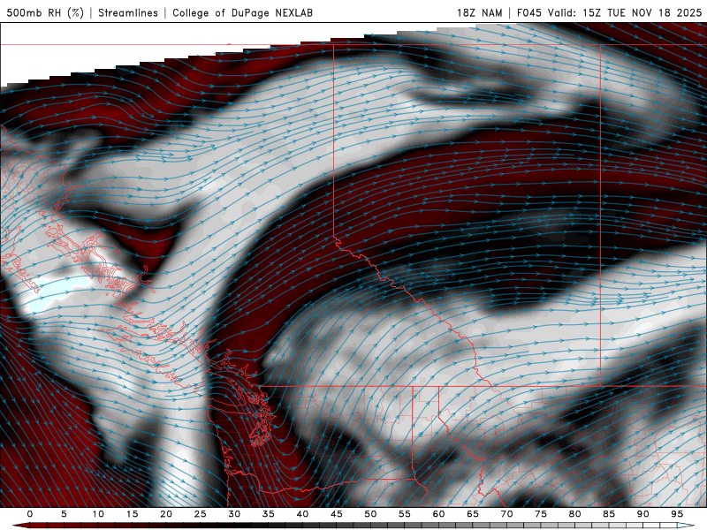The height and width of the screenshot is (530, 707).
Task: Select the colorbar label "65"
Action: [x=473, y=514]
